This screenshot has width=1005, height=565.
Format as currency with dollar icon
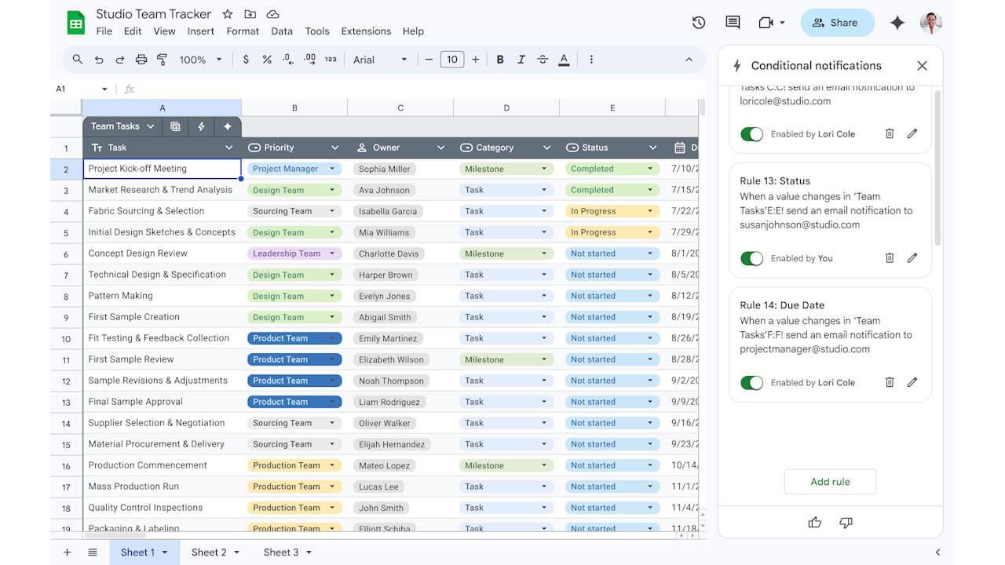pyautogui.click(x=246, y=60)
